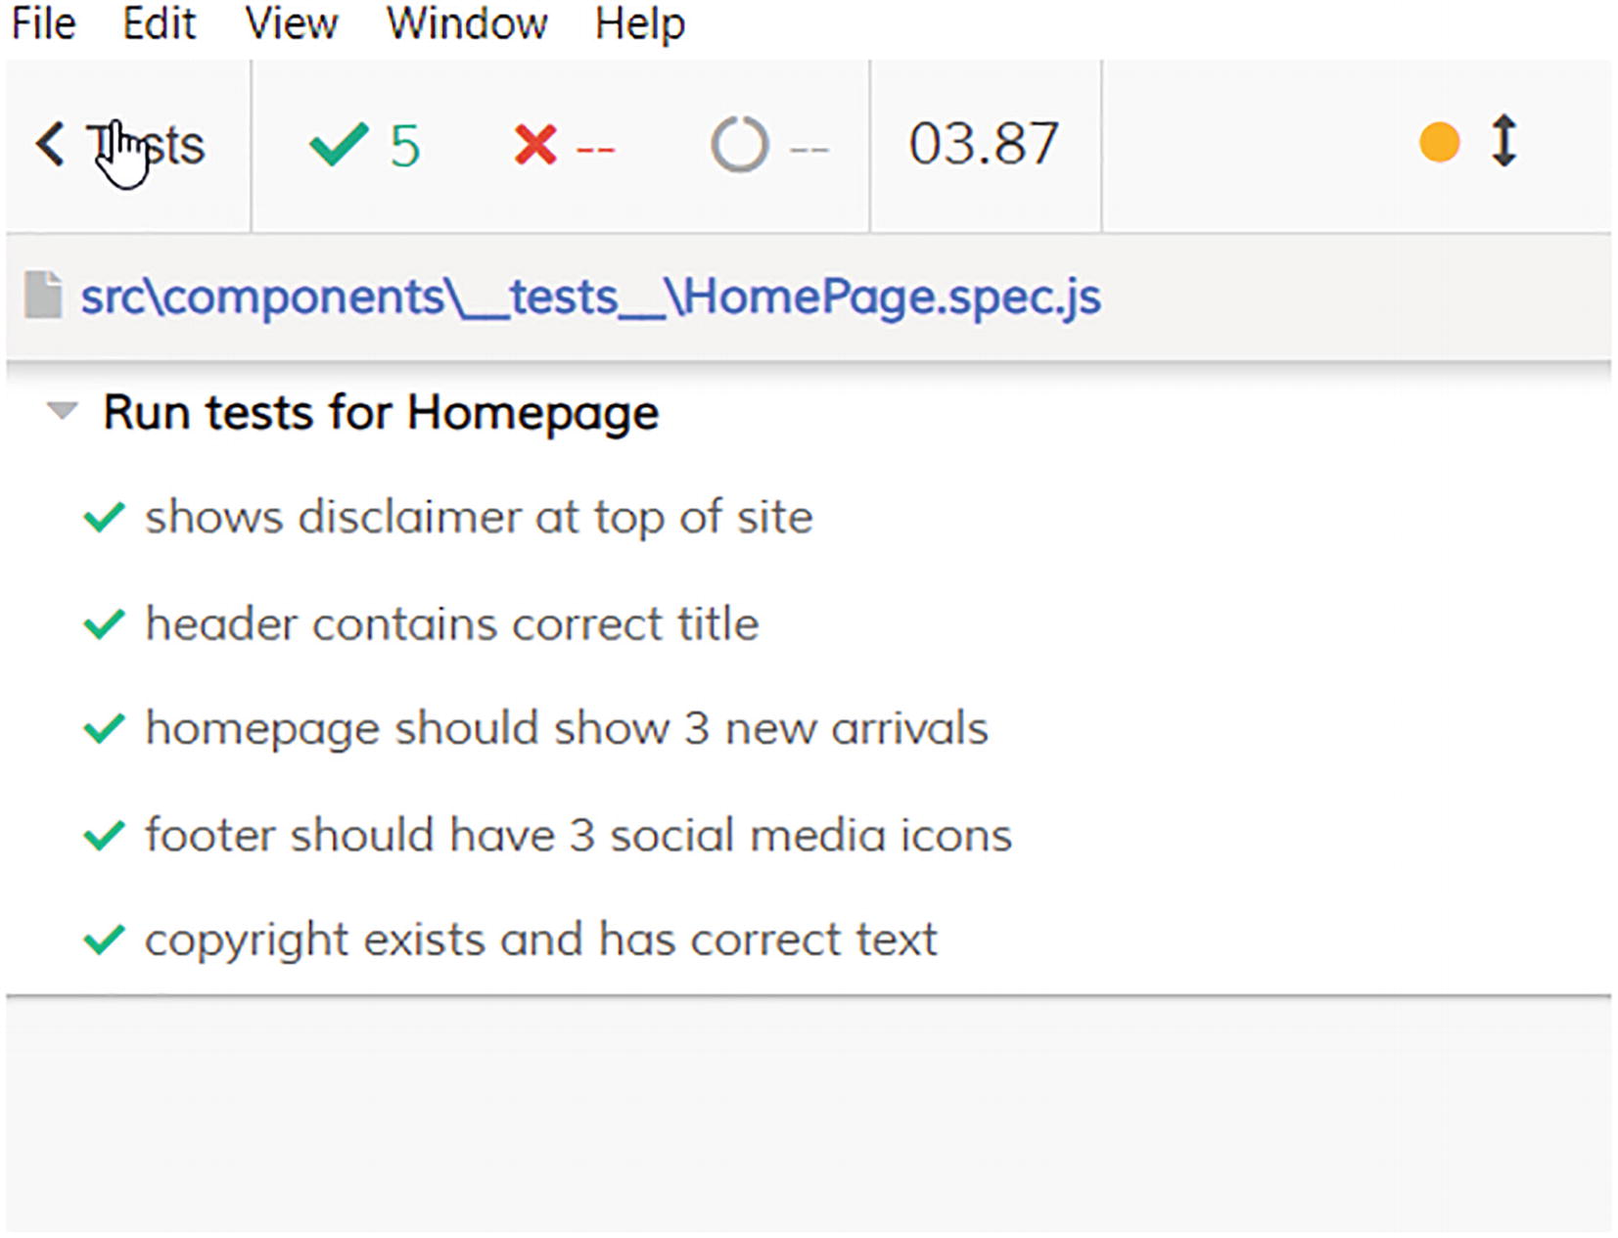Click the gray pending-tests circle icon

(739, 145)
